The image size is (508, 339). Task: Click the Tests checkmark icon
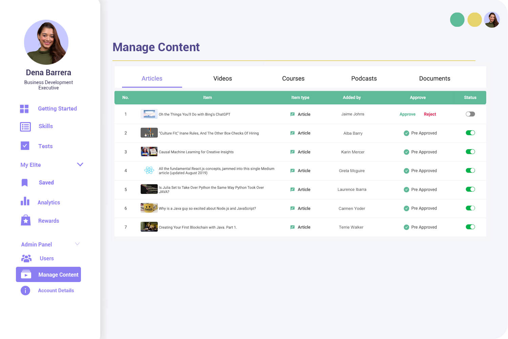tap(25, 146)
